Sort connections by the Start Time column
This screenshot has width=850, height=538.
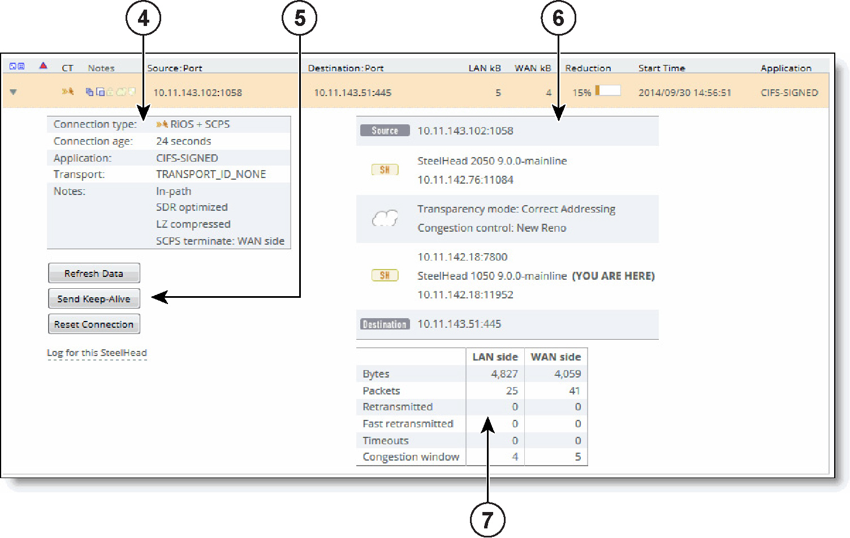[x=662, y=68]
